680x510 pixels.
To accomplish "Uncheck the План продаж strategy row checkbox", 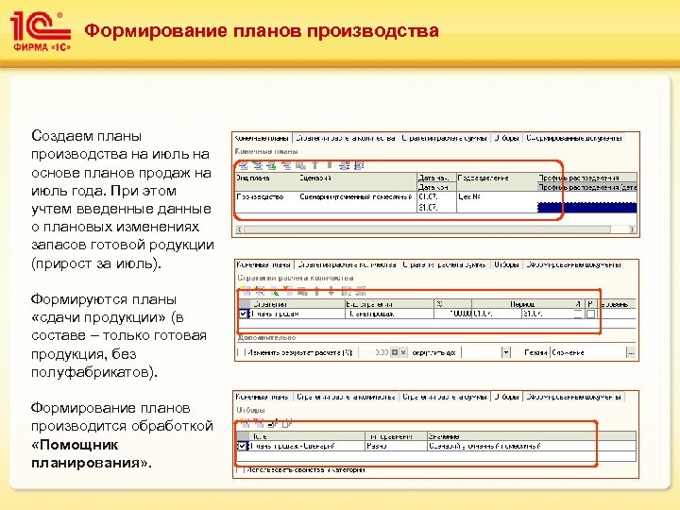I will (x=244, y=314).
